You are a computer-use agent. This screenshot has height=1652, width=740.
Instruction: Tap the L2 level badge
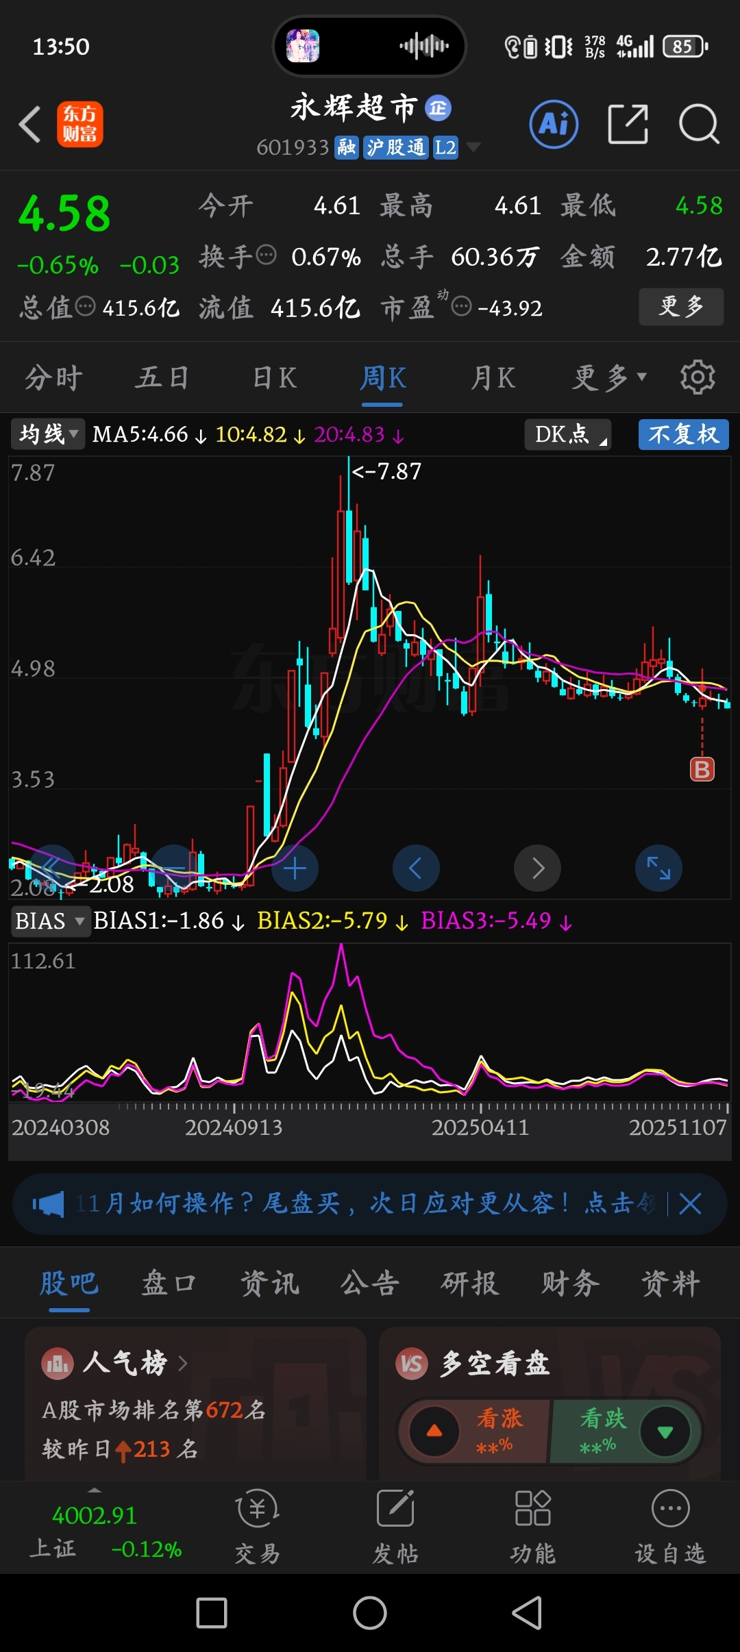click(445, 147)
